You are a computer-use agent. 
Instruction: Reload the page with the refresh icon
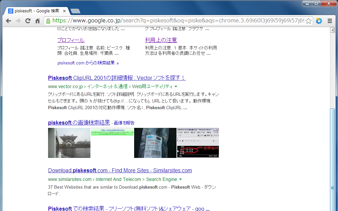28,21
